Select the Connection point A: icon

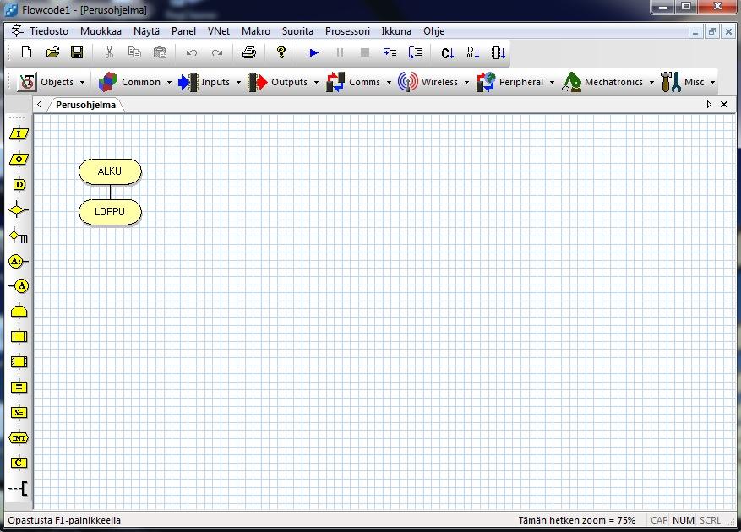[19, 261]
